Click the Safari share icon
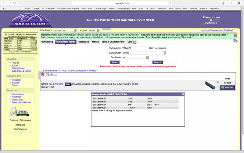This screenshot has height=153, width=244. pyautogui.click(x=224, y=3)
